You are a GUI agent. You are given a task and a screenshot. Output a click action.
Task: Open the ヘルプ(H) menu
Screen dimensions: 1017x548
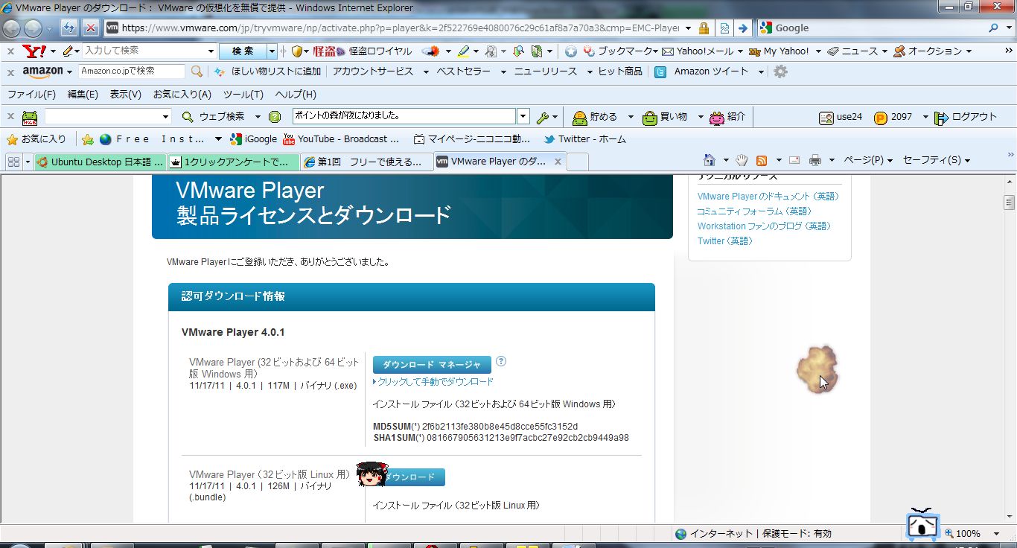tap(296, 95)
